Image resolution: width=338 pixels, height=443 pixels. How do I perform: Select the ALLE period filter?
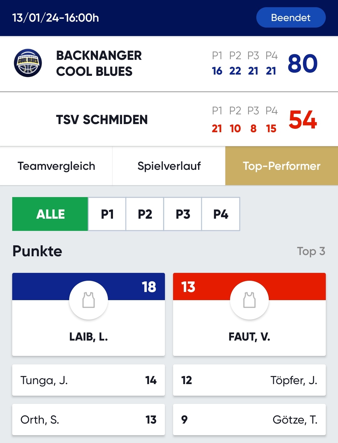pyautogui.click(x=50, y=214)
